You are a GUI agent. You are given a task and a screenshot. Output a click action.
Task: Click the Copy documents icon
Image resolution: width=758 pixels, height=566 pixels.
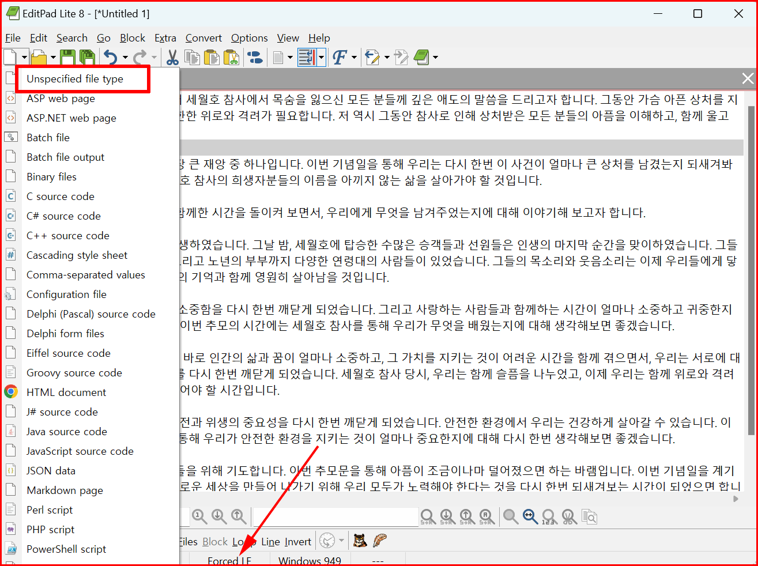(192, 57)
